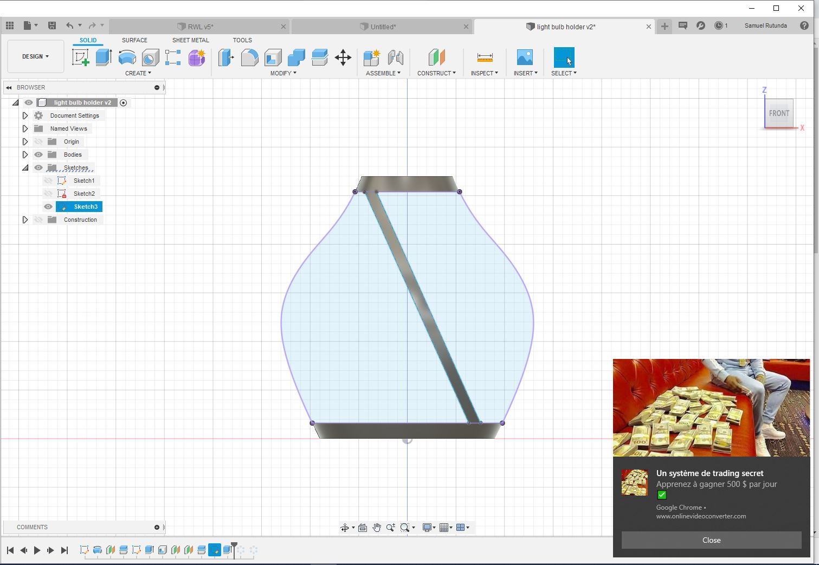Open the CONSTRUCT dropdown menu
The image size is (819, 565).
tap(436, 73)
